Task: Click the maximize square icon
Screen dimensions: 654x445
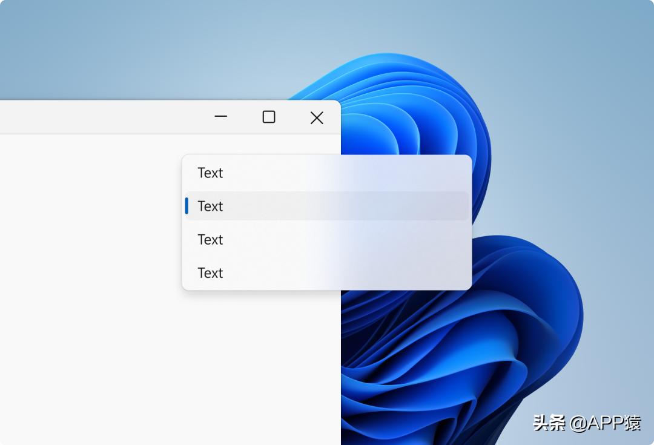Action: click(x=268, y=117)
